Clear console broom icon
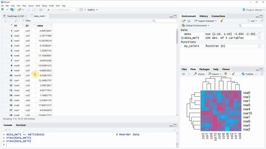 (175, 130)
